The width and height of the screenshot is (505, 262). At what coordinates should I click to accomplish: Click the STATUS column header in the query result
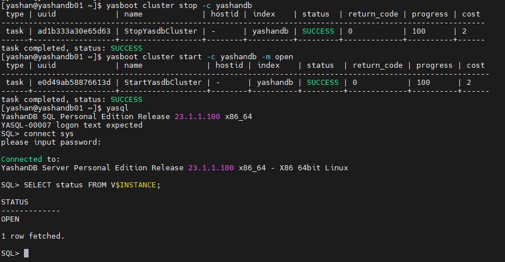[x=15, y=202]
